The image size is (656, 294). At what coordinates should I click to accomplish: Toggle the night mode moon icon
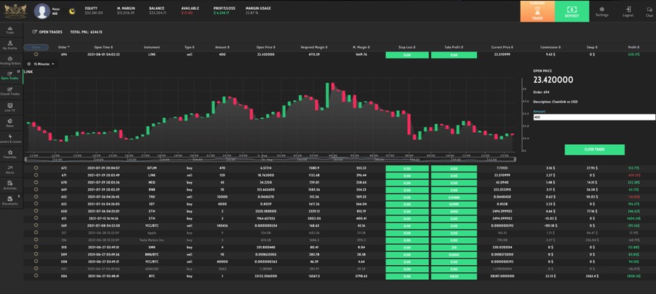pos(72,11)
